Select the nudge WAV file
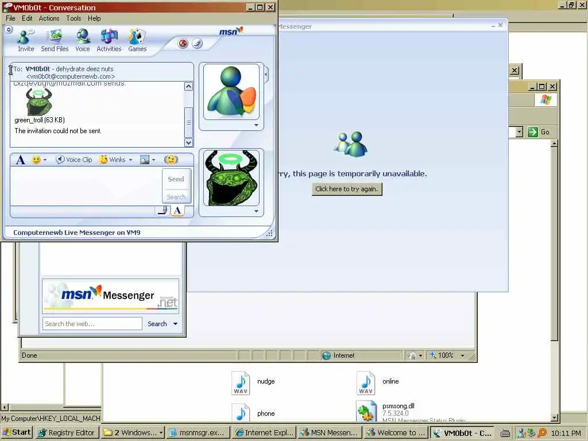Viewport: 588px width, 441px height. point(253,382)
